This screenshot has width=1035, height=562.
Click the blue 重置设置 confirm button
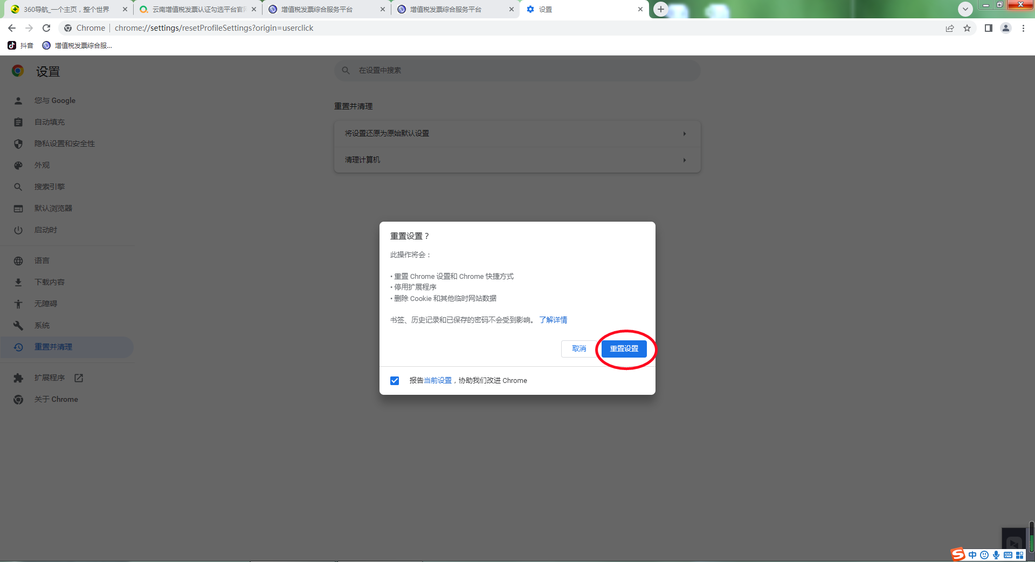click(624, 348)
